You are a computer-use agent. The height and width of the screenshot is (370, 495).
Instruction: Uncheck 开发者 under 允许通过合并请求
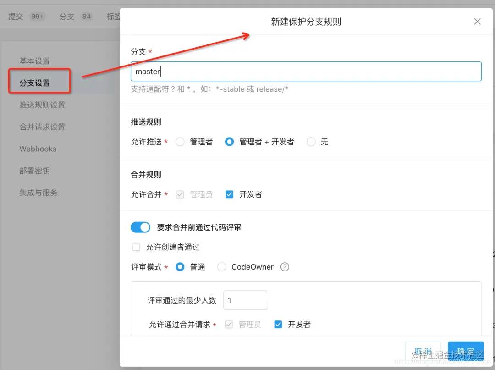pos(278,324)
